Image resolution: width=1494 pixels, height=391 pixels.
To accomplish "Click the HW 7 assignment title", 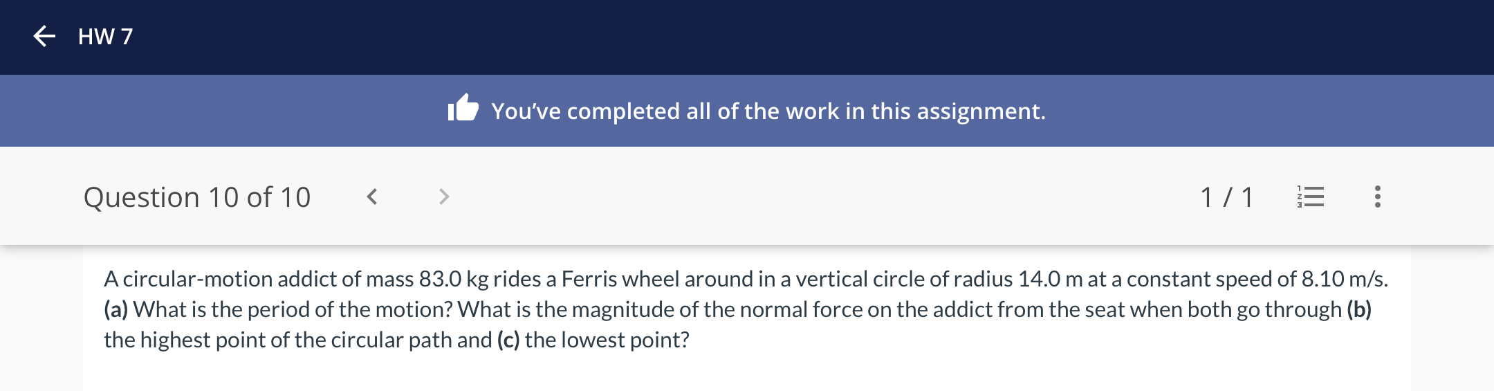I will point(105,36).
